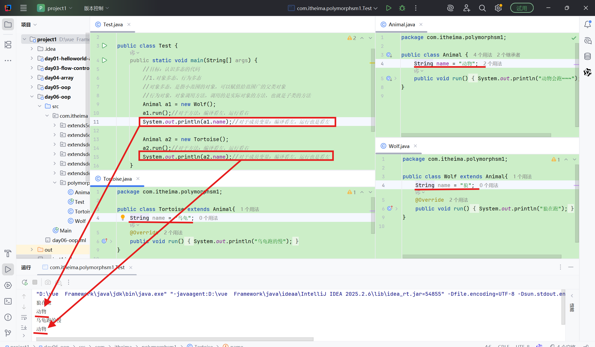Viewport: 595px width, 347px height.
Task: Start debugging with the bug icon
Action: (402, 8)
